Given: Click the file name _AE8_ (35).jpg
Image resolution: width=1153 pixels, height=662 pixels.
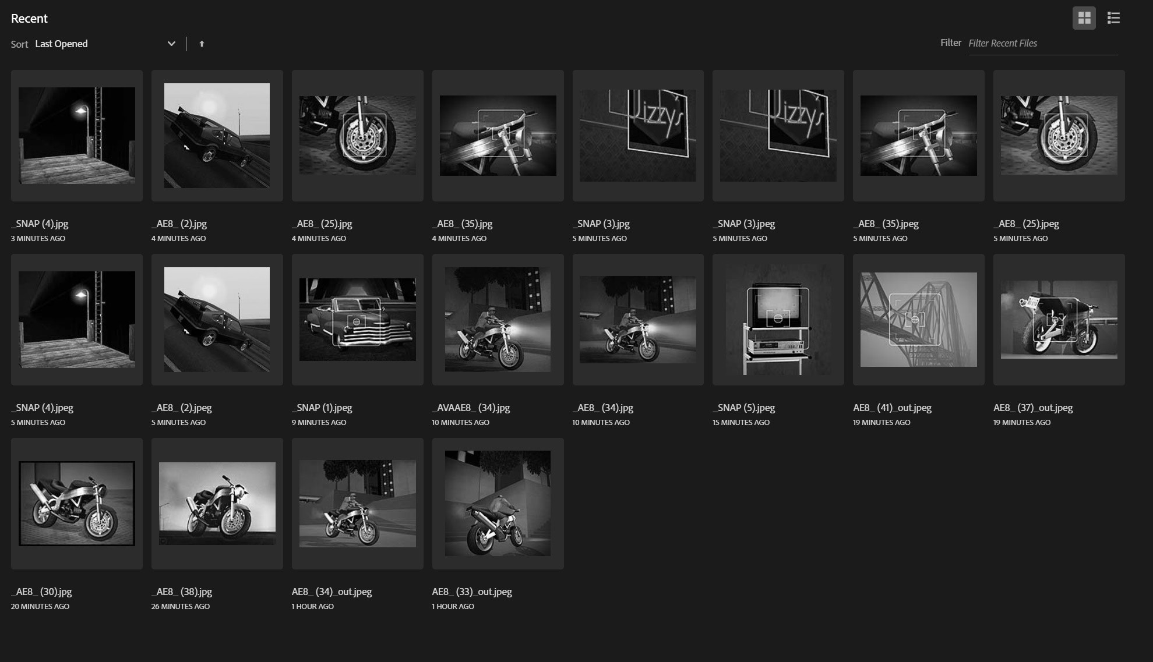Looking at the screenshot, I should point(462,224).
